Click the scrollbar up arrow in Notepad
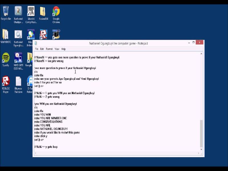The image size is (228, 171). click(x=201, y=54)
